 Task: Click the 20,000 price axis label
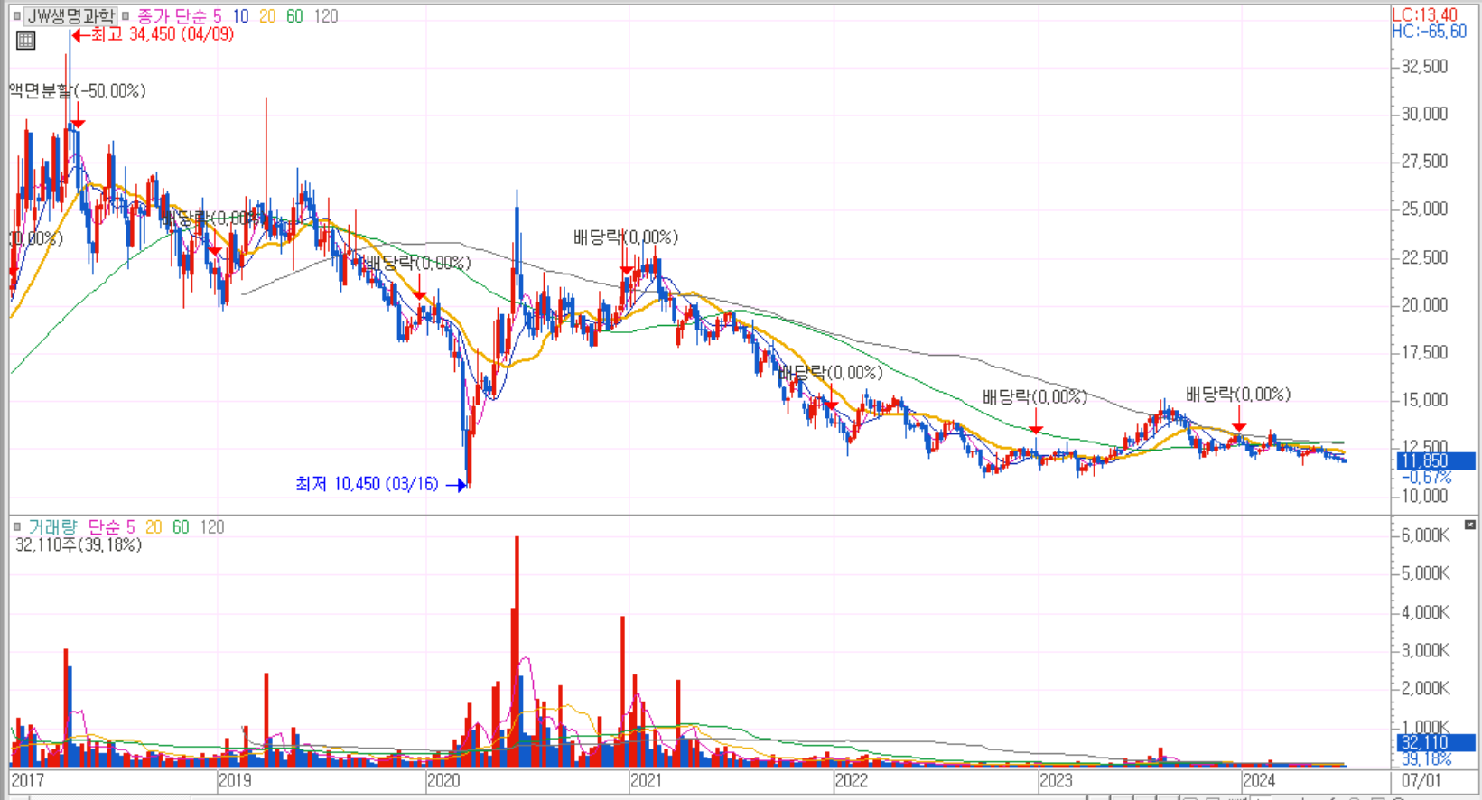click(x=1424, y=305)
